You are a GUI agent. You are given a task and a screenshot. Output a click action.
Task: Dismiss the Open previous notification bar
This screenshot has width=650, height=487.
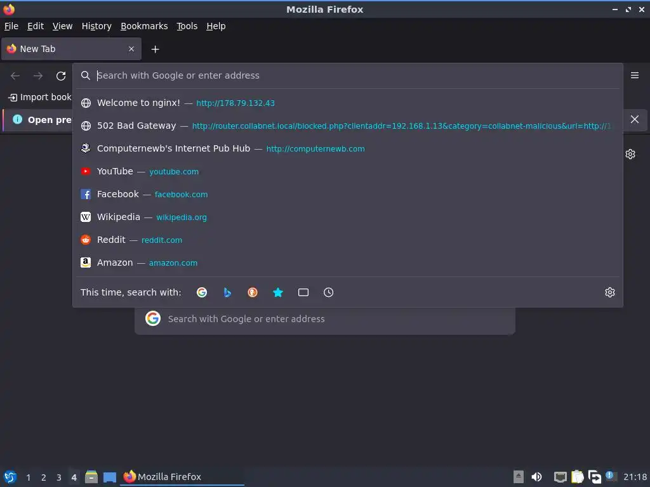click(635, 119)
